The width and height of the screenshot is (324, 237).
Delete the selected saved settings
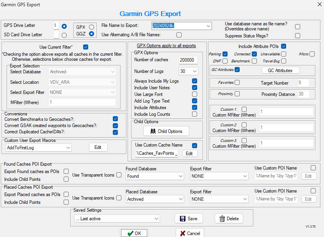point(229,219)
